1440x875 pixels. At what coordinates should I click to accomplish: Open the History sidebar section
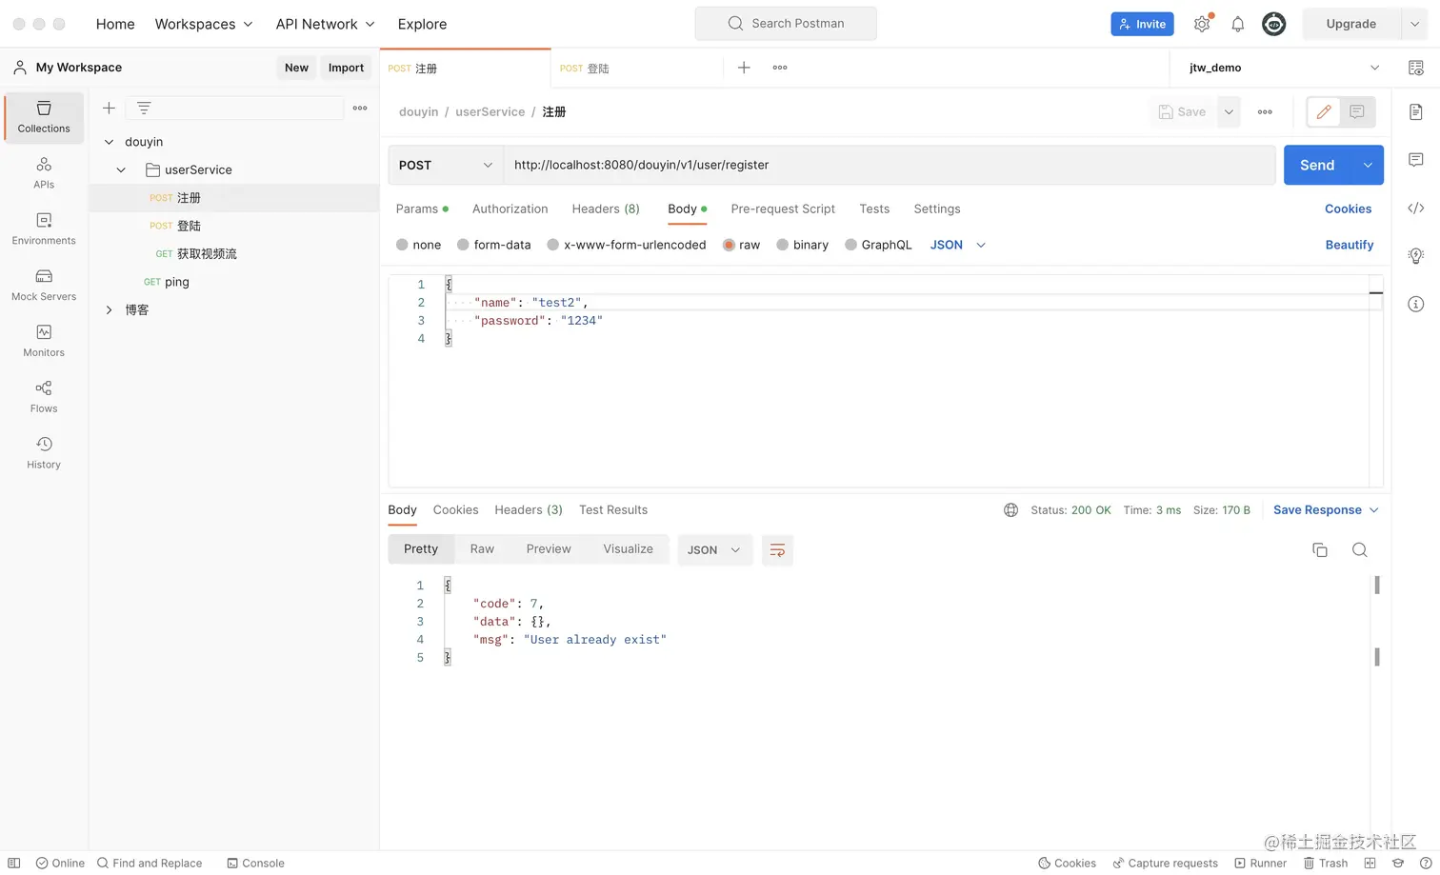coord(44,453)
